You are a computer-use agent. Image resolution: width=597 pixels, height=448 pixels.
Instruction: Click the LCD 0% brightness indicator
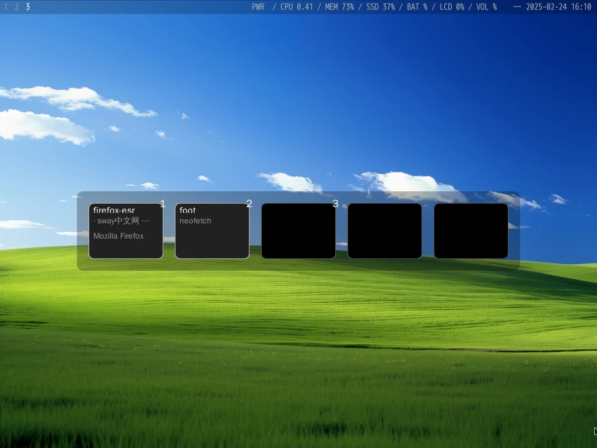point(451,7)
